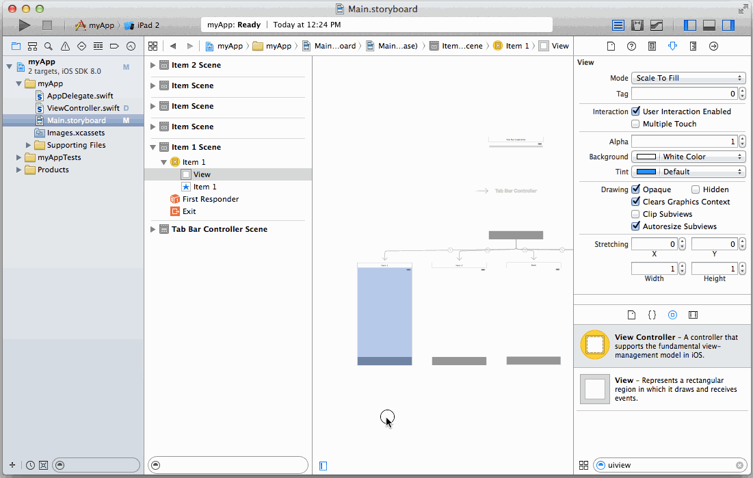The width and height of the screenshot is (753, 478).
Task: Open the Report navigator
Action: (x=131, y=46)
